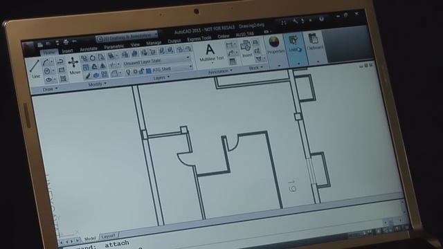The width and height of the screenshot is (443, 249).
Task: Open the workspace selector dropdown
Action: [127, 37]
